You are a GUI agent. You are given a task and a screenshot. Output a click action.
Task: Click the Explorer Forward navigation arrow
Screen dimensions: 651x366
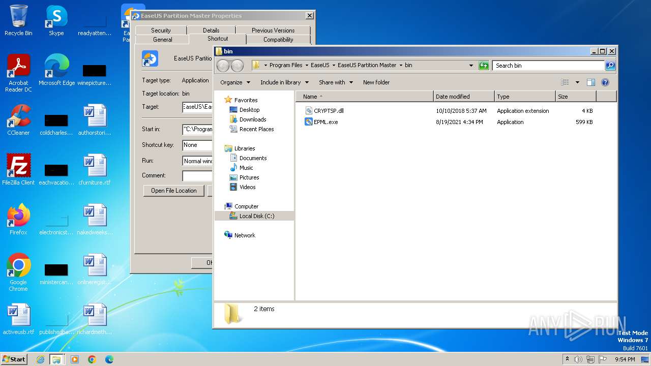[x=237, y=66]
